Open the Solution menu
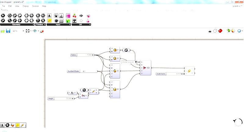 point(35,6)
